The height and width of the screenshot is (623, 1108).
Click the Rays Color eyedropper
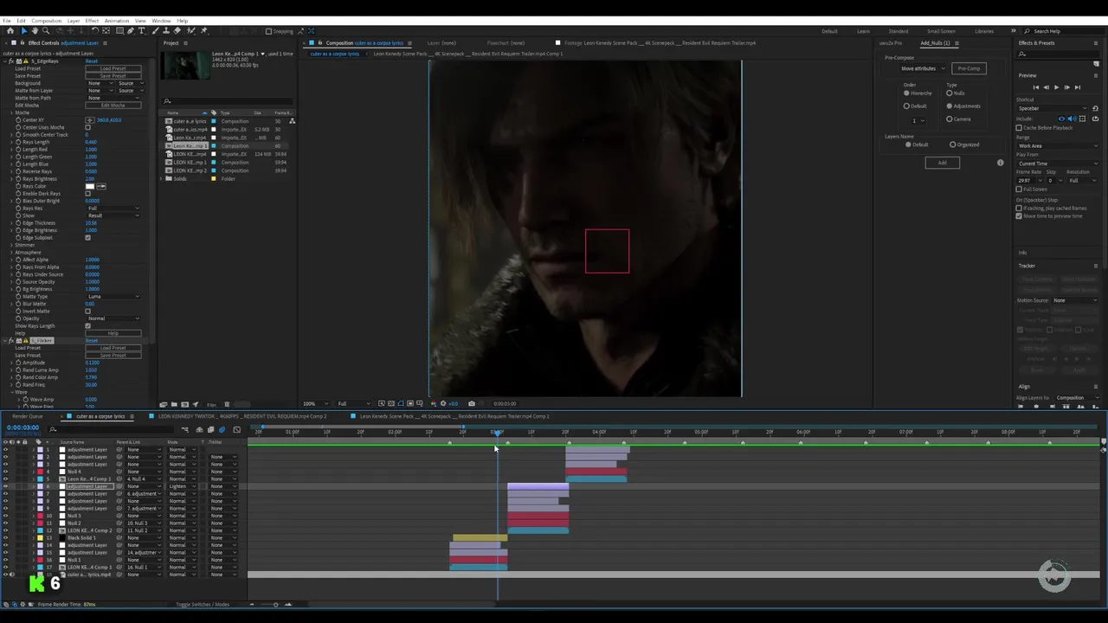point(101,186)
